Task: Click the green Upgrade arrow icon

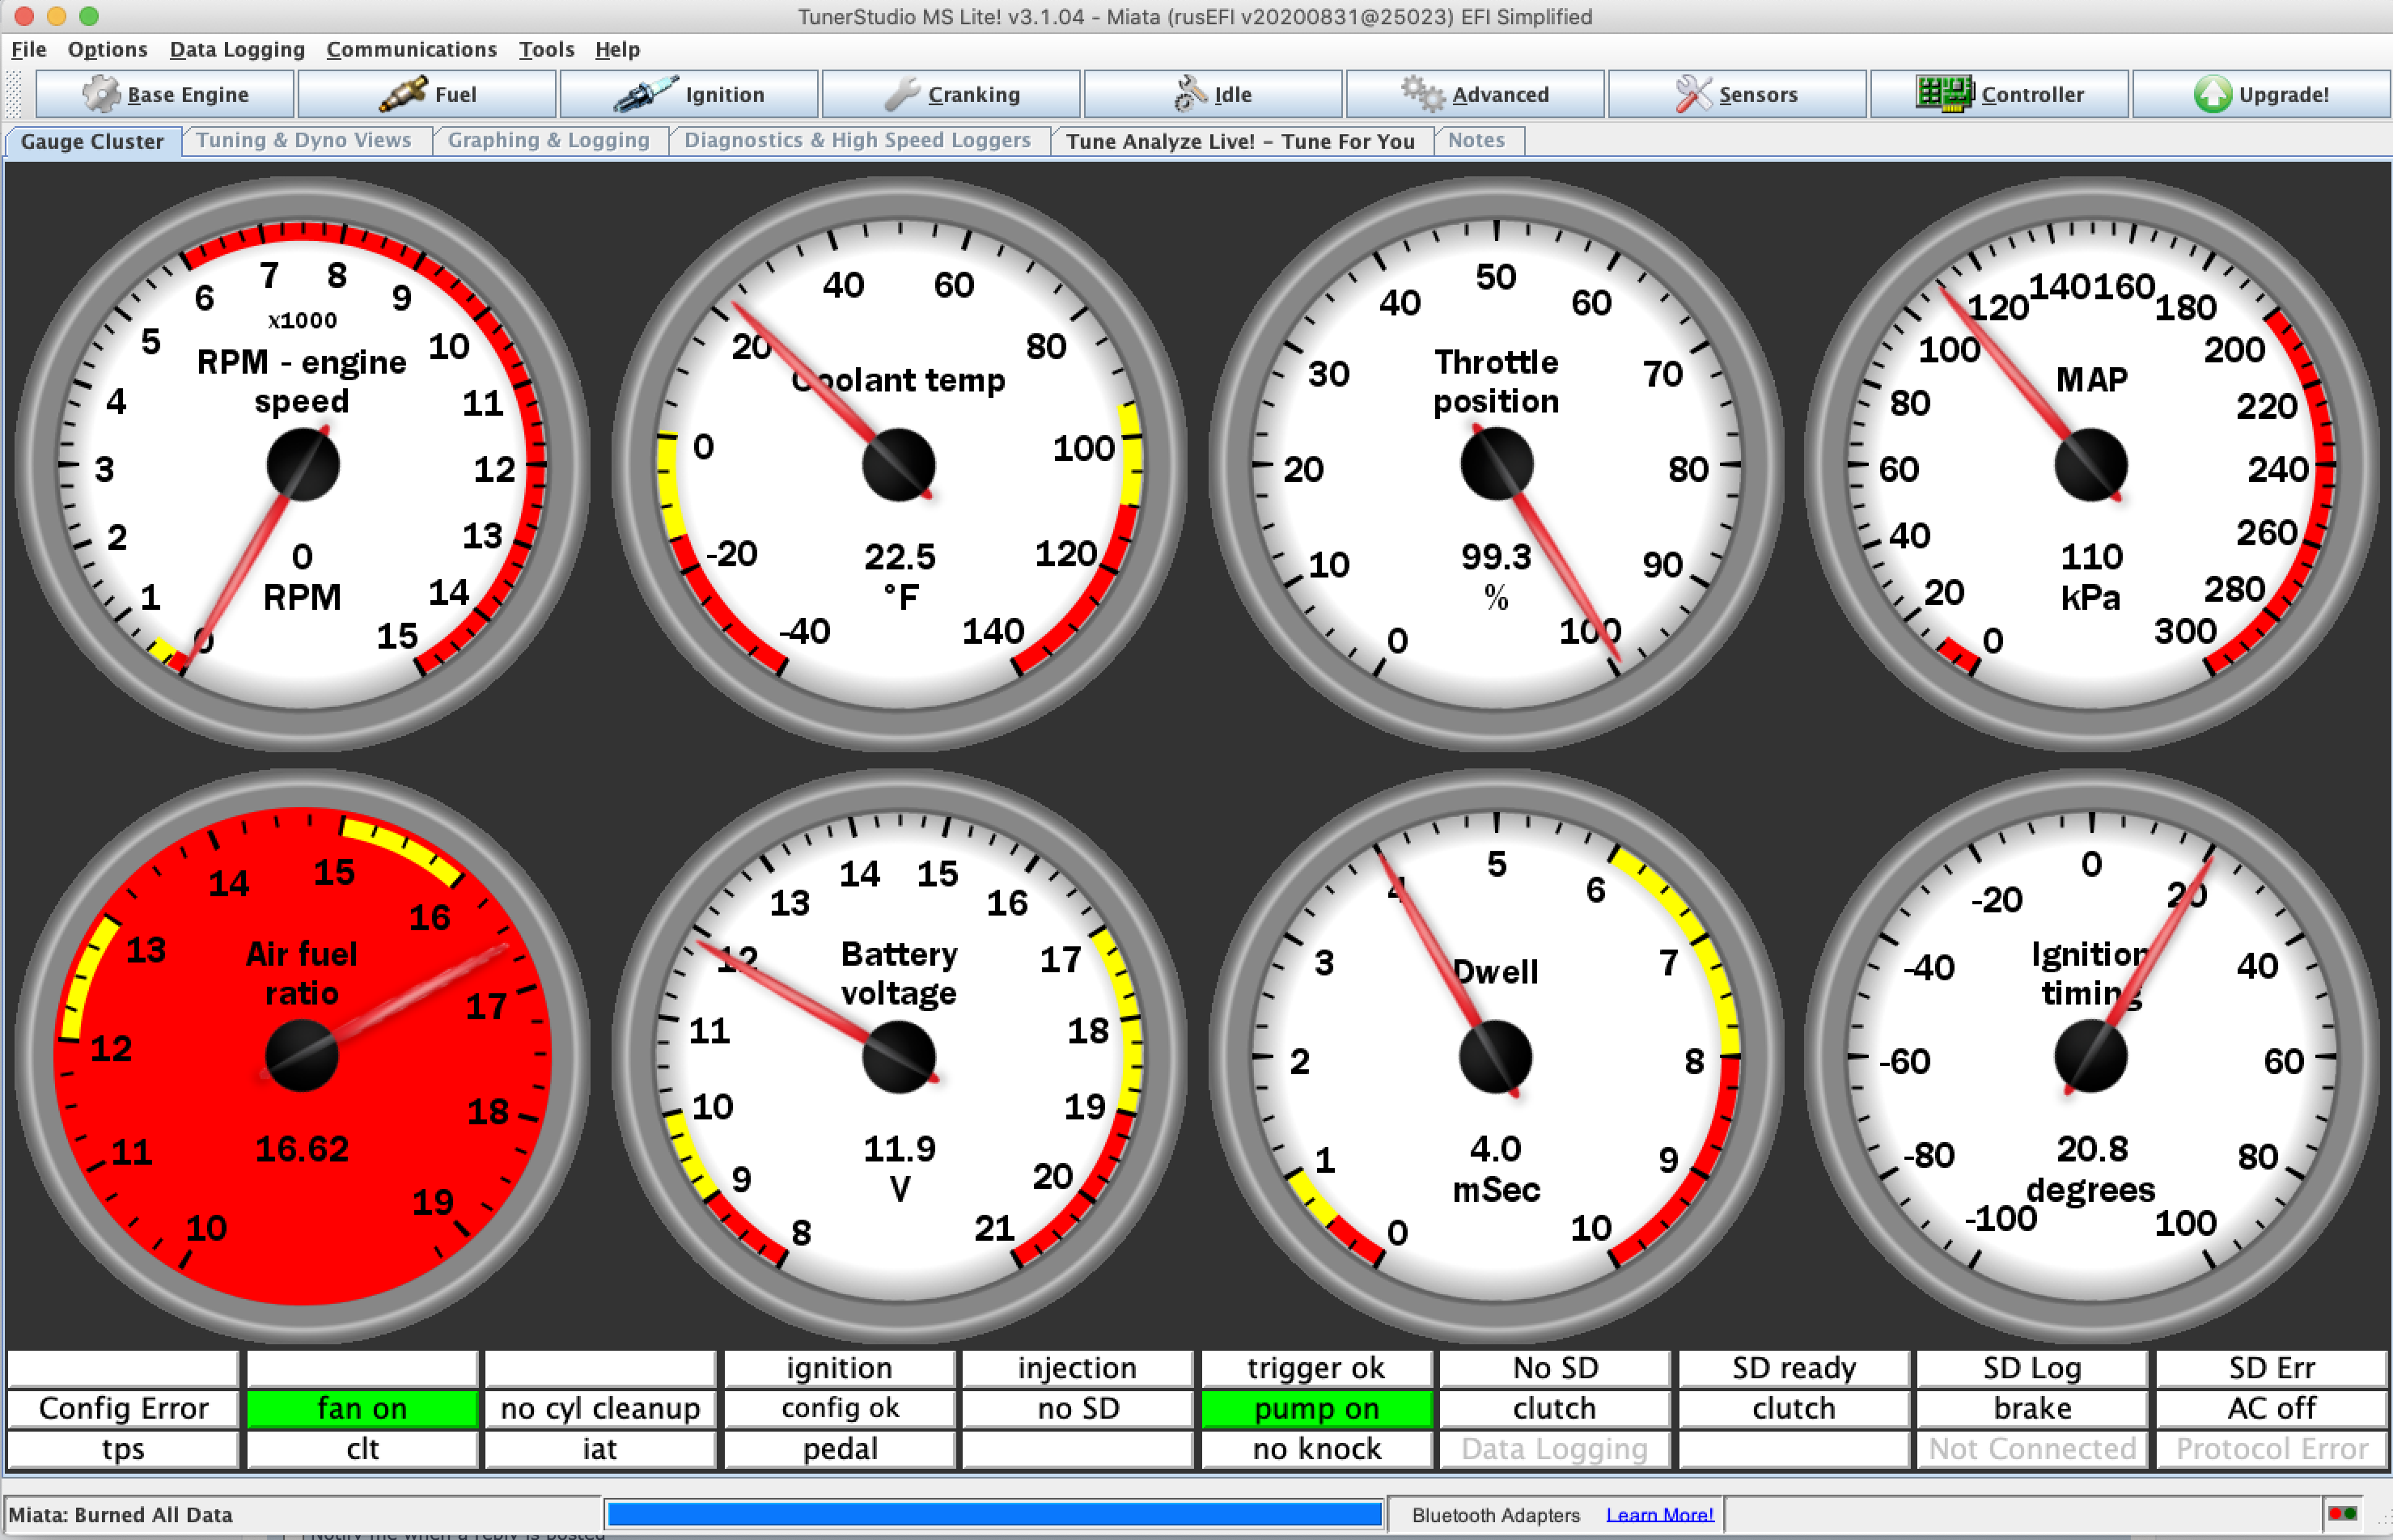Action: pyautogui.click(x=2212, y=94)
